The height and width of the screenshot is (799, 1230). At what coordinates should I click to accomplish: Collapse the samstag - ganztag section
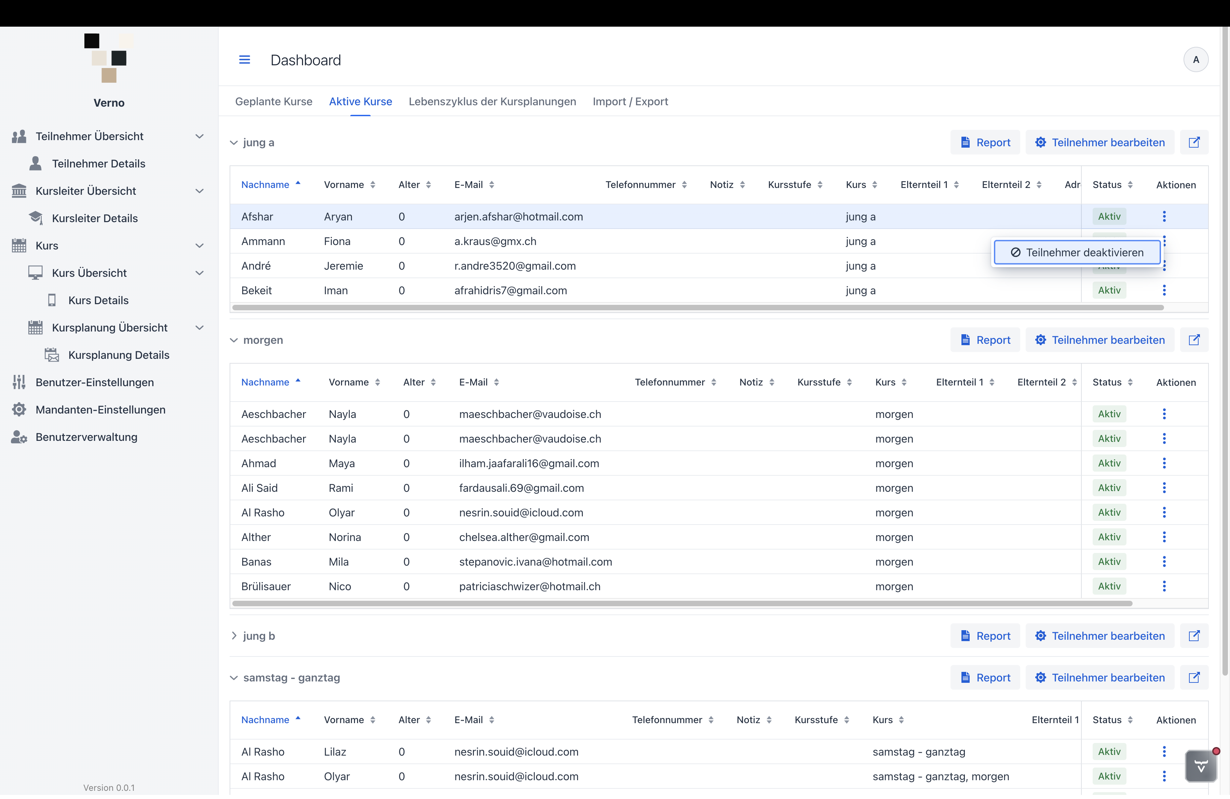pyautogui.click(x=234, y=678)
